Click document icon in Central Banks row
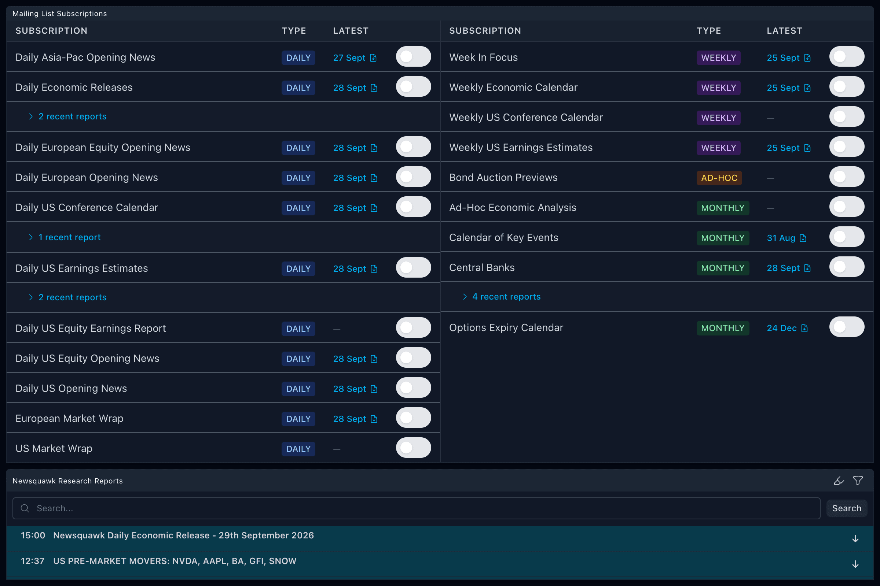 [x=807, y=268]
